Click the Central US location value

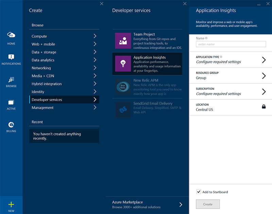[204, 110]
